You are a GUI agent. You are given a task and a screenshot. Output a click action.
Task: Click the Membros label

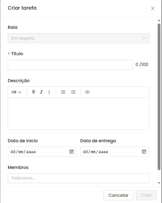coord(18,167)
